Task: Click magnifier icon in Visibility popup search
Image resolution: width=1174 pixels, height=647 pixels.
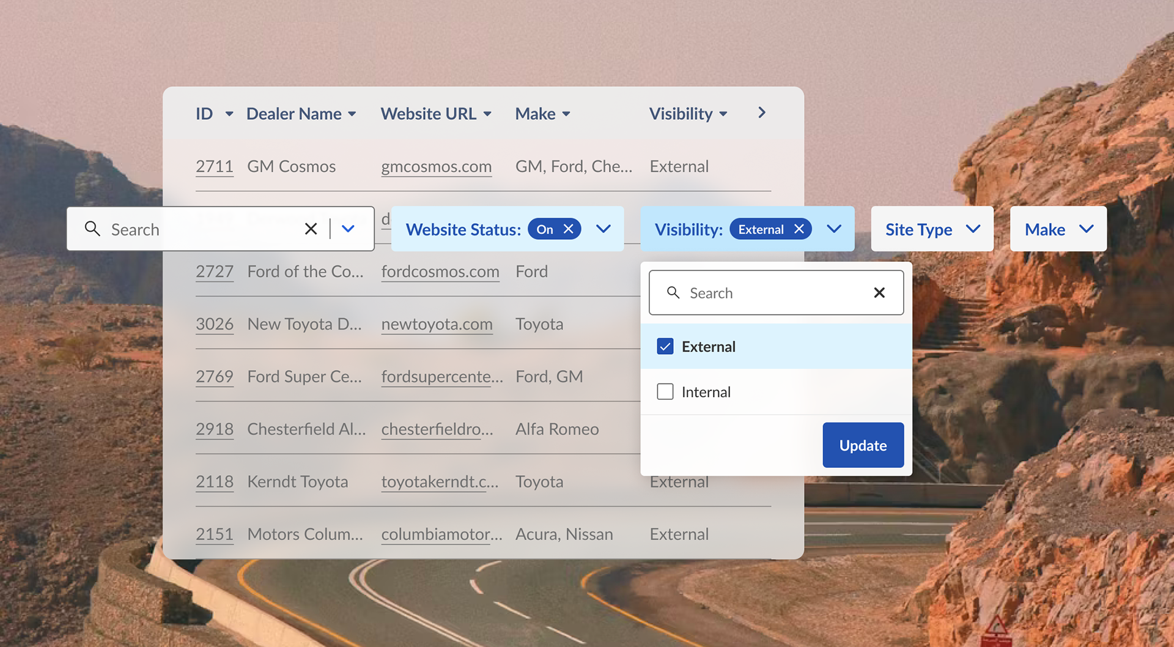Action: [x=673, y=292]
